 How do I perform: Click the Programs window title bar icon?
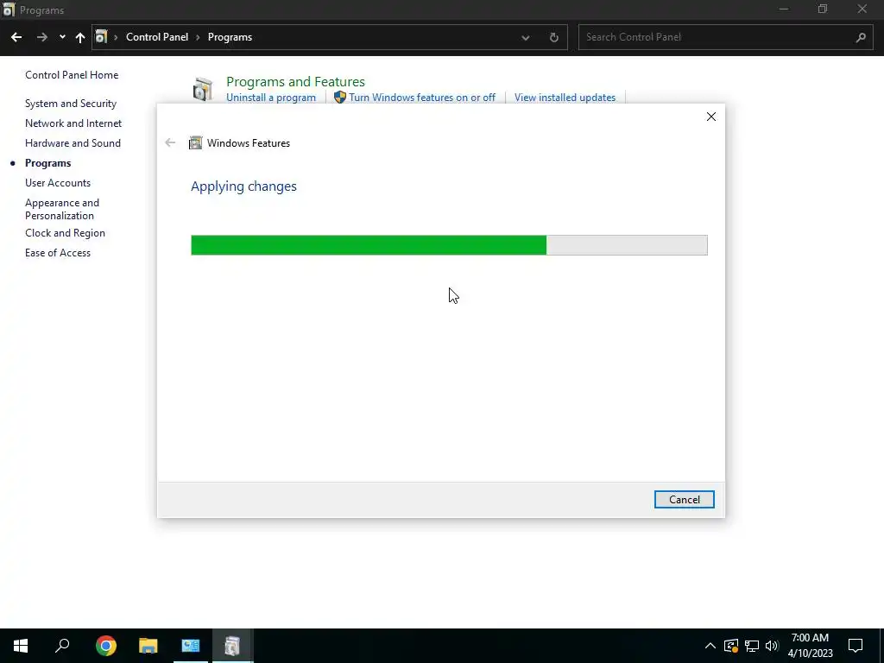tap(9, 9)
